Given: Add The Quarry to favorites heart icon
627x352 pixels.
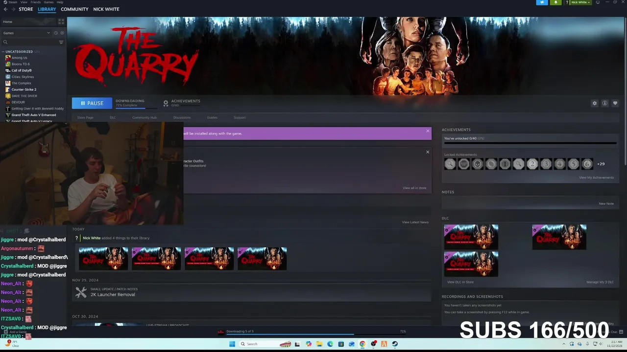Looking at the screenshot, I should (x=615, y=103).
